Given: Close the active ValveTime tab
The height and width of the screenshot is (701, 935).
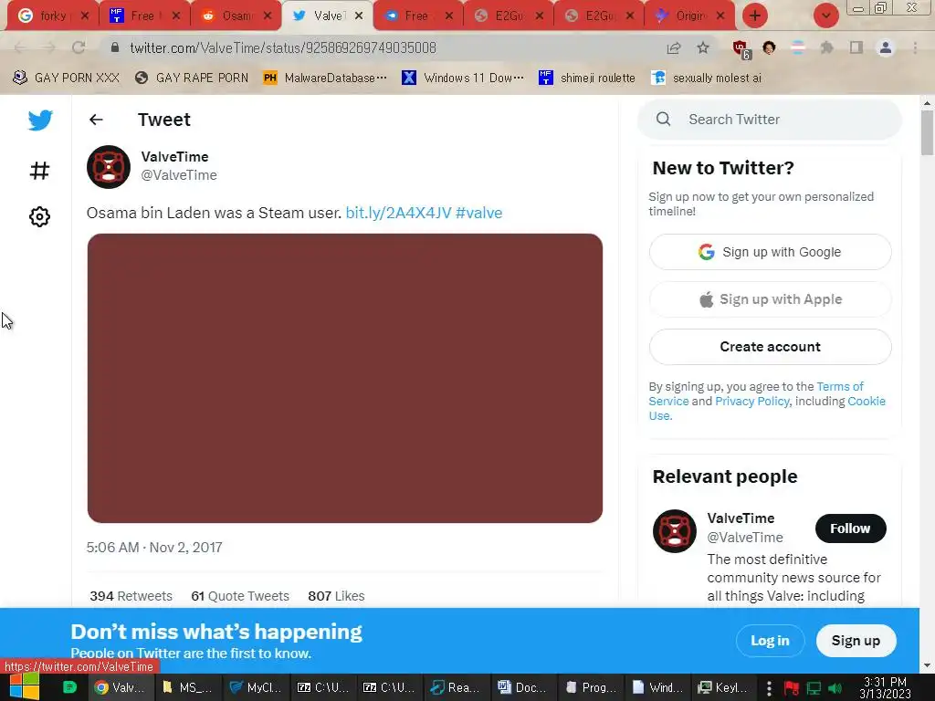Looking at the screenshot, I should [359, 16].
